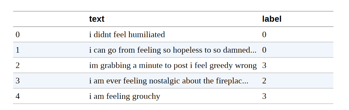The width and height of the screenshot is (349, 110).
Task: Click label value 2 in the nostalgic row
Action: click(x=264, y=81)
